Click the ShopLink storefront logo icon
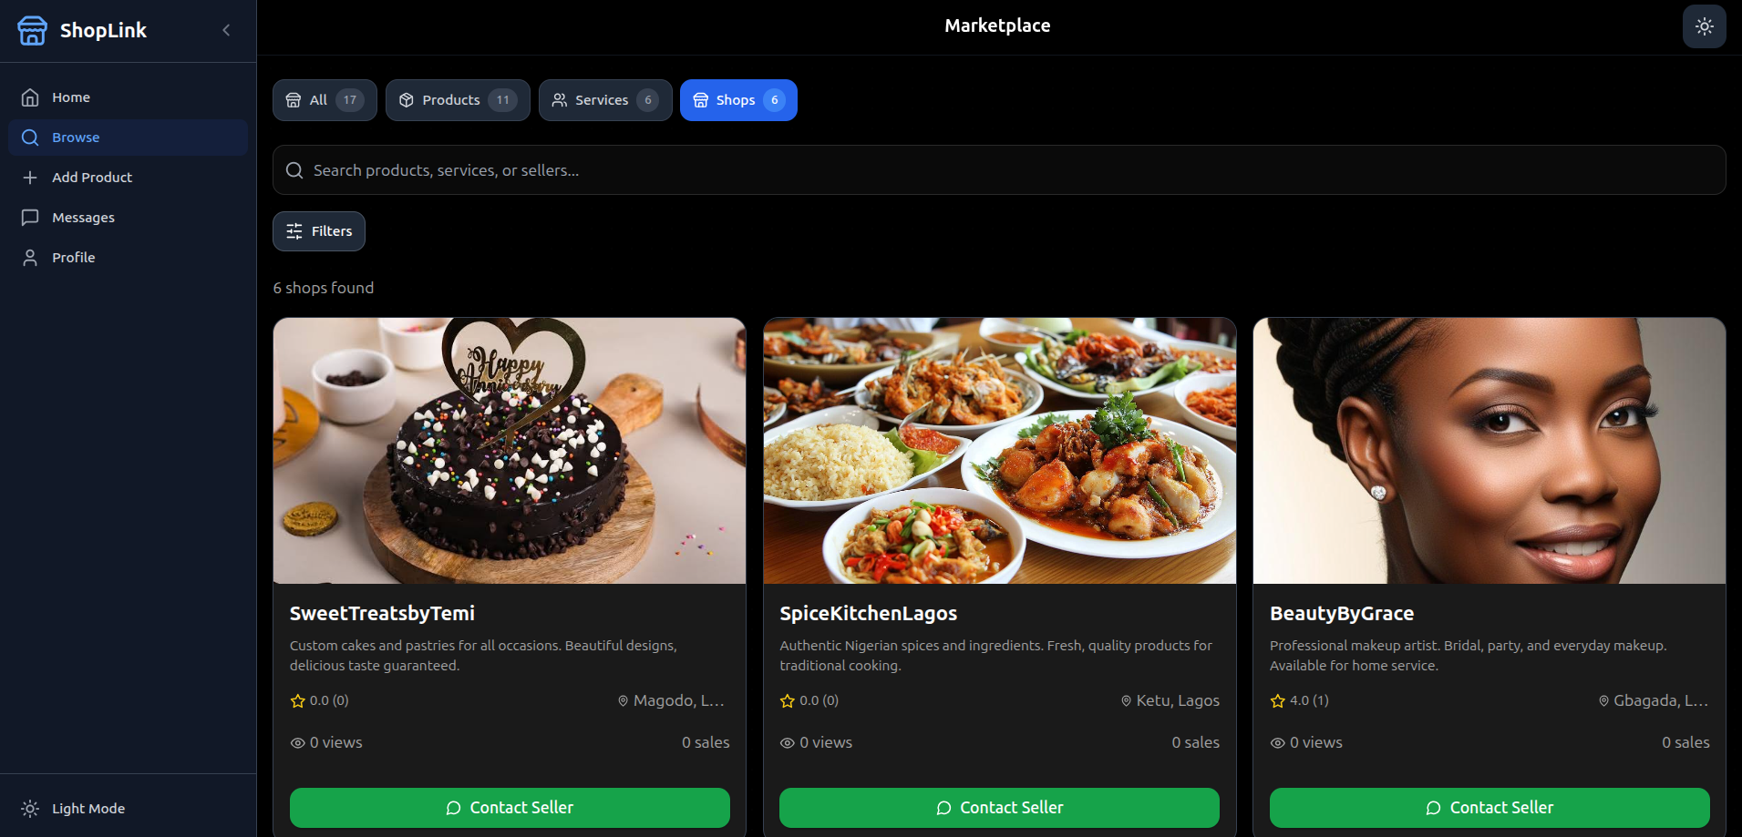This screenshot has width=1742, height=837. pyautogui.click(x=32, y=30)
